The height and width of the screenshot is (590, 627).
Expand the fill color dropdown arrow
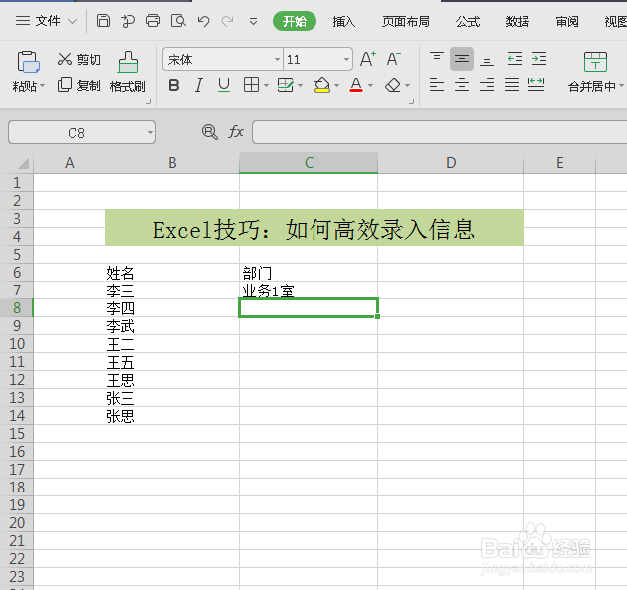(x=336, y=85)
